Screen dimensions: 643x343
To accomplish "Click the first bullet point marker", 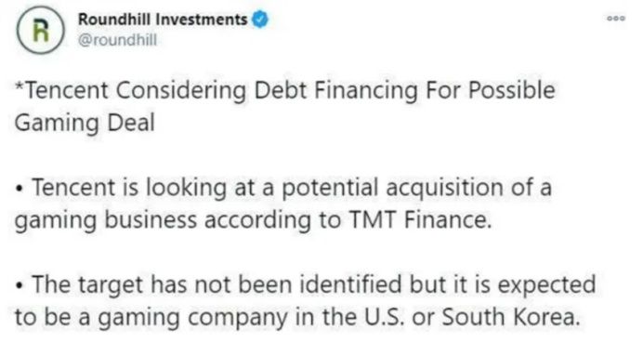I will 19,189.
